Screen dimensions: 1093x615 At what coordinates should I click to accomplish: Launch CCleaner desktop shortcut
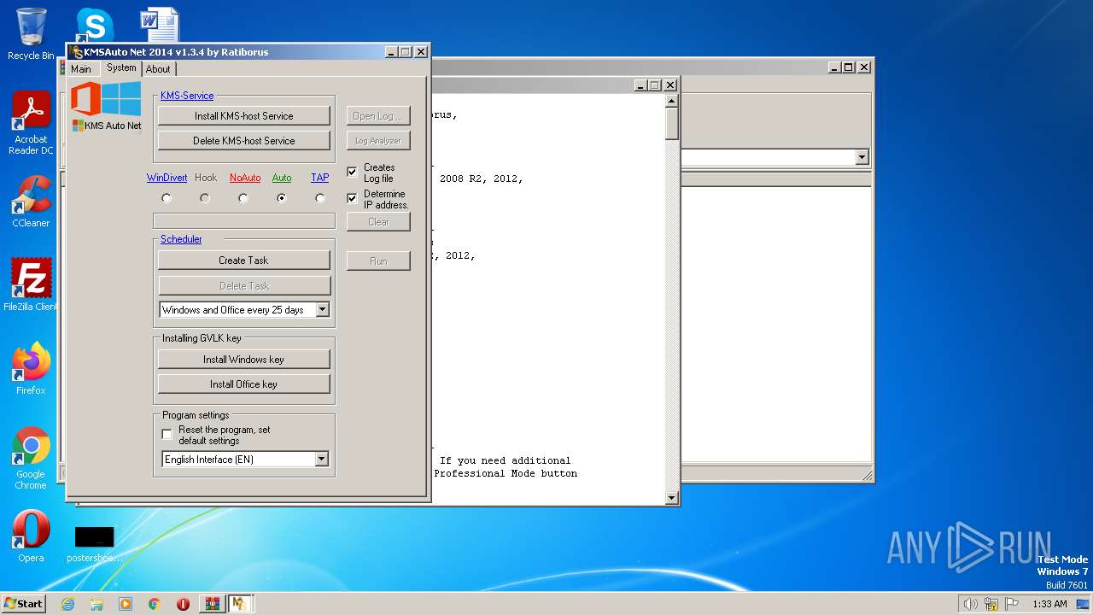pos(31,202)
